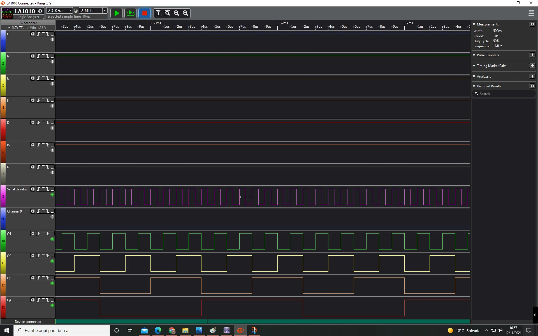Add a new pulse counter
This screenshot has height=336, width=538.
click(x=532, y=55)
